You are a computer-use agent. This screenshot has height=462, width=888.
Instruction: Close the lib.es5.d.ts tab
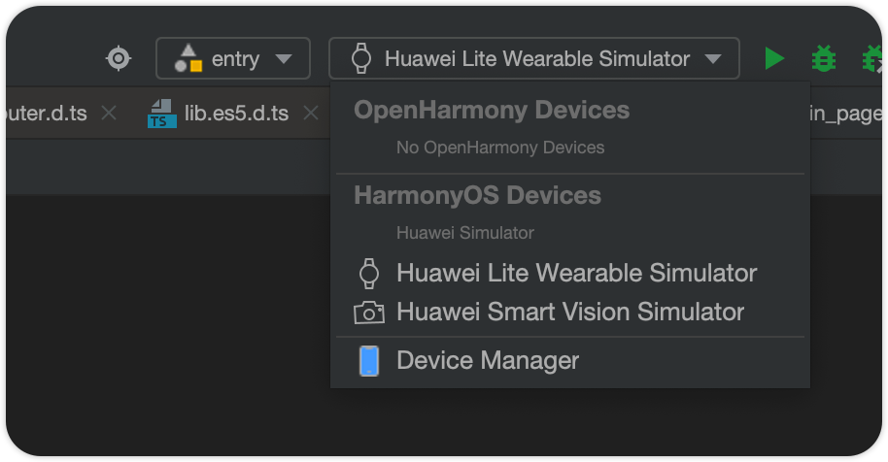311,114
